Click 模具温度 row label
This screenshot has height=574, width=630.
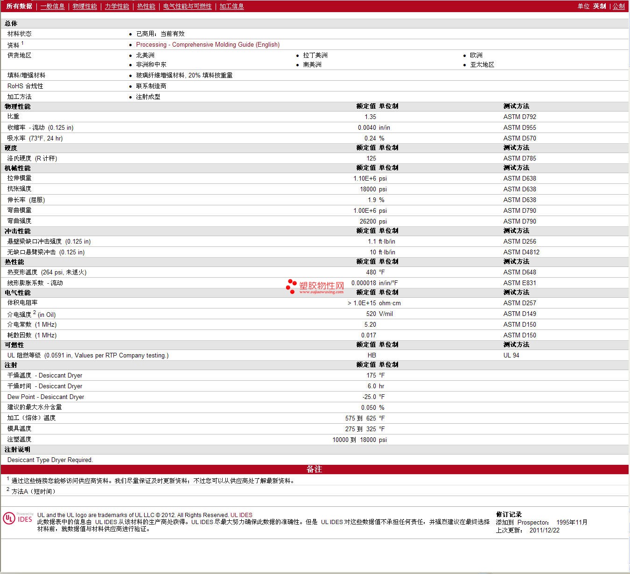click(19, 428)
